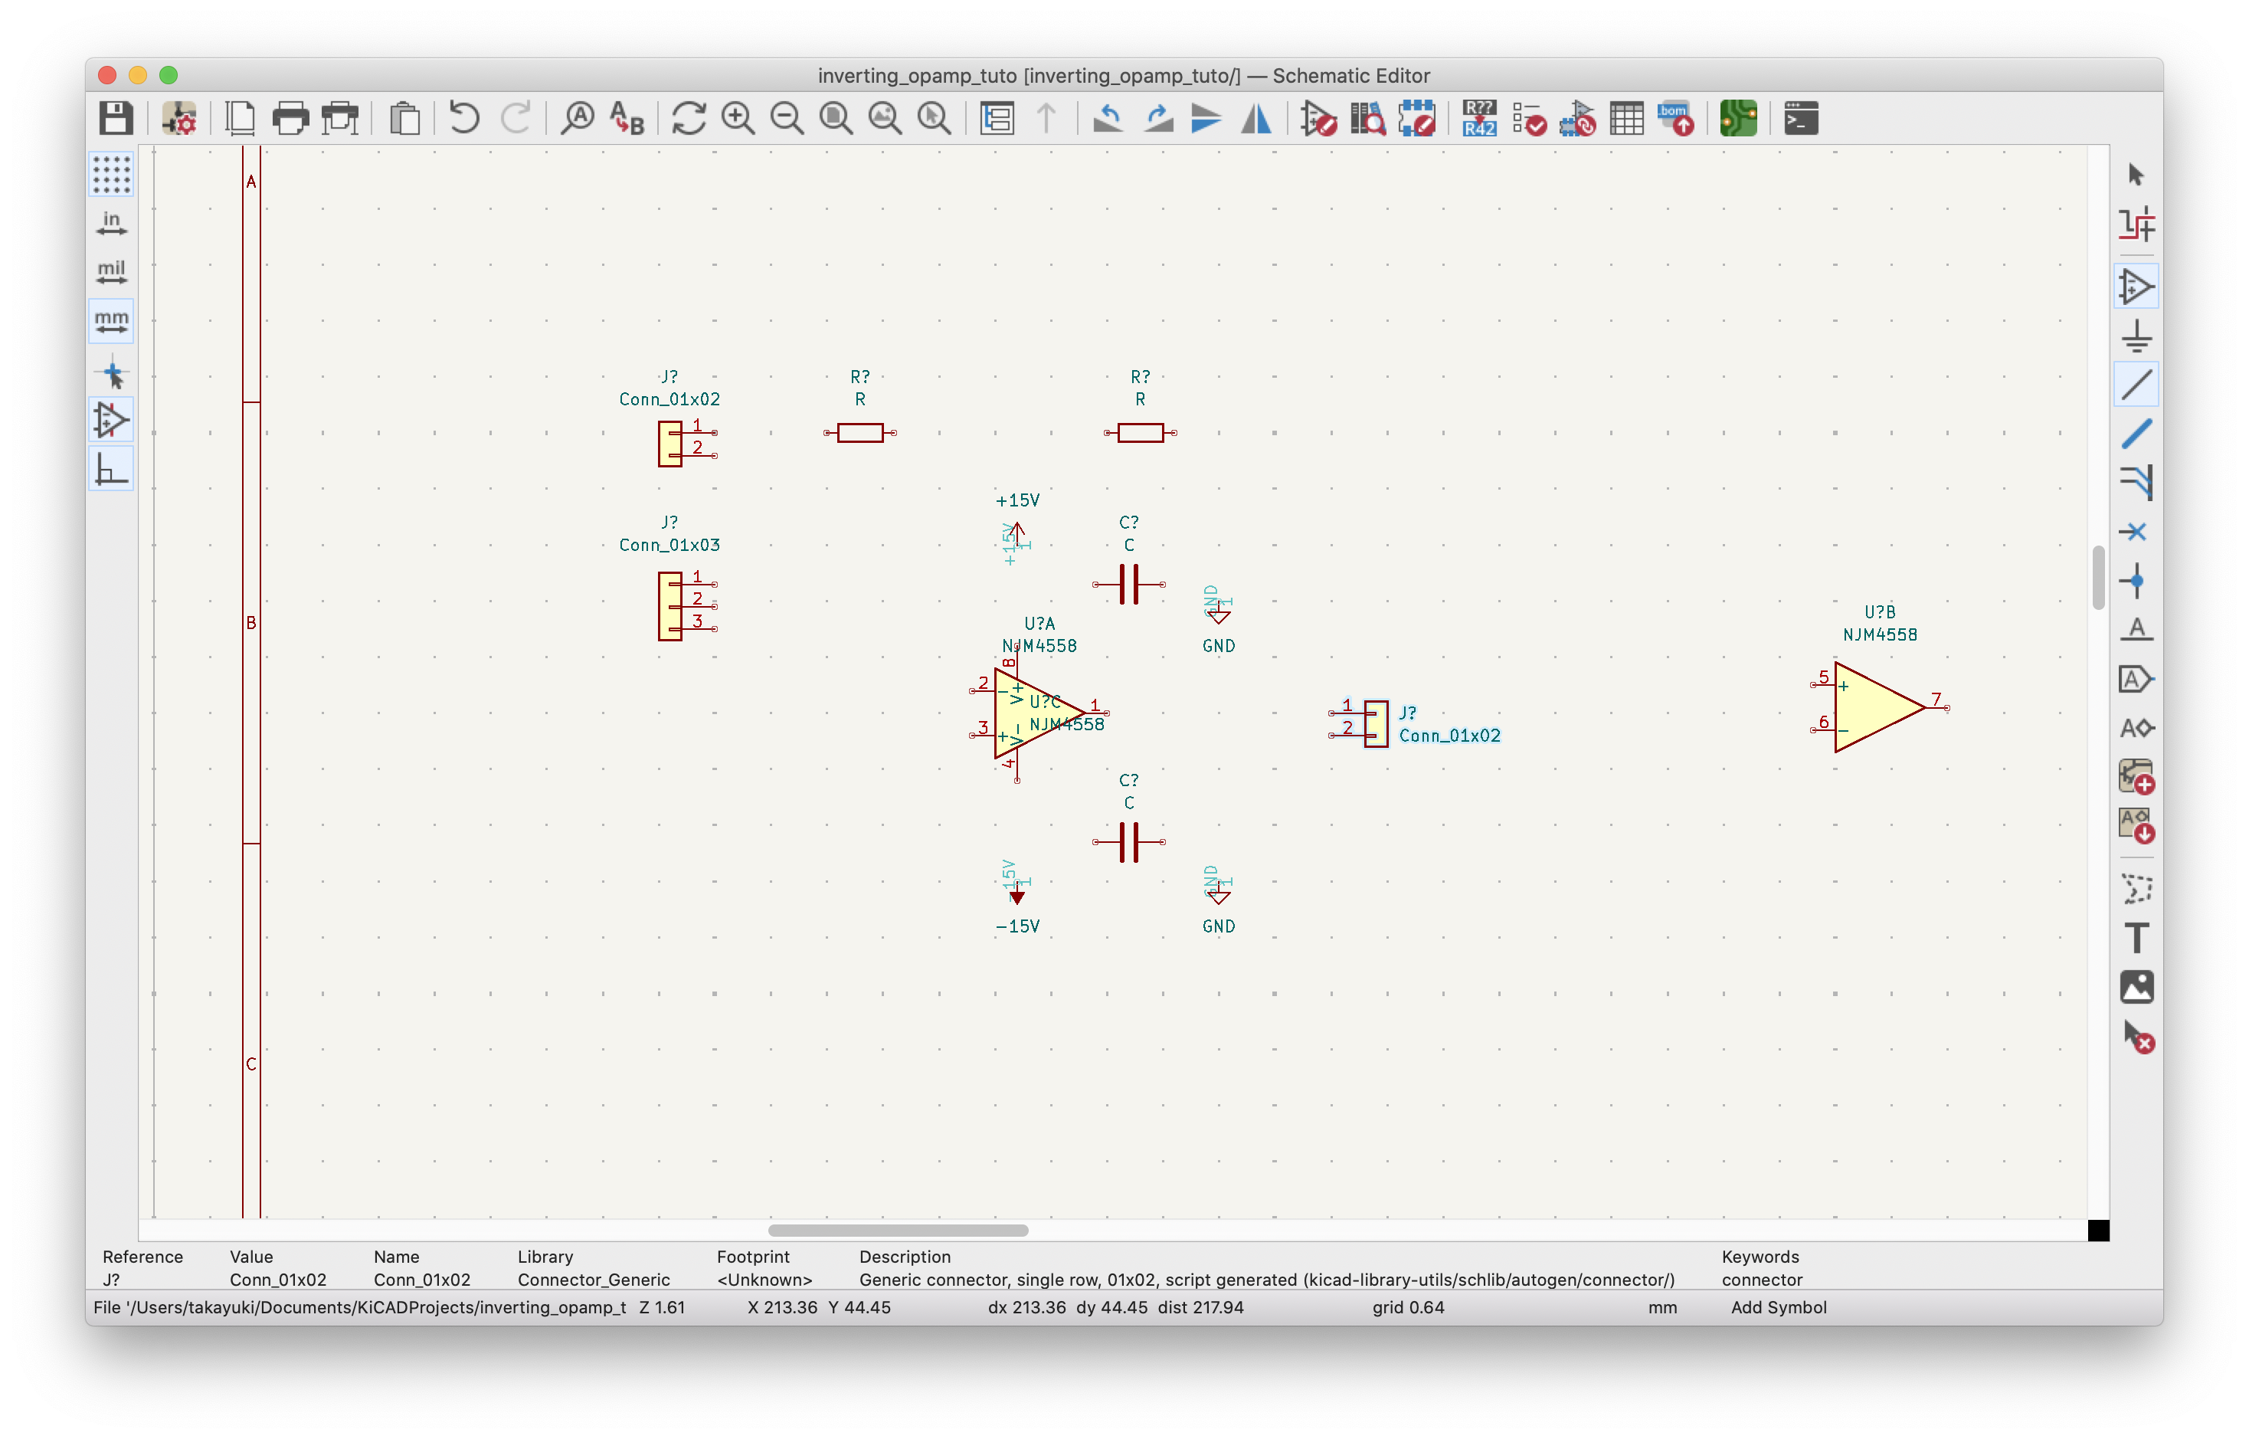The width and height of the screenshot is (2249, 1439).
Task: Redo the last undone edit
Action: [516, 119]
